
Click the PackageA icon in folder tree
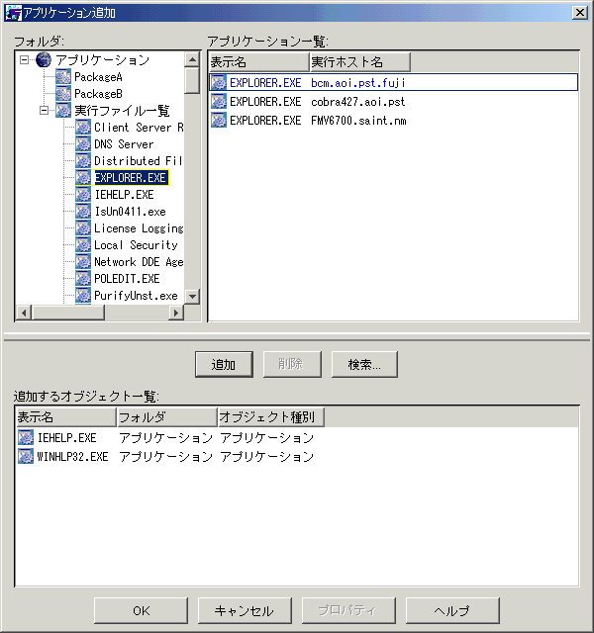(63, 77)
